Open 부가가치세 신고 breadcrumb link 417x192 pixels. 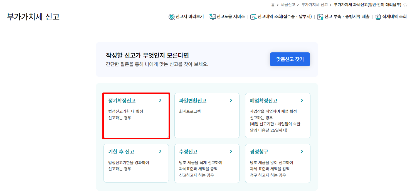click(x=315, y=4)
